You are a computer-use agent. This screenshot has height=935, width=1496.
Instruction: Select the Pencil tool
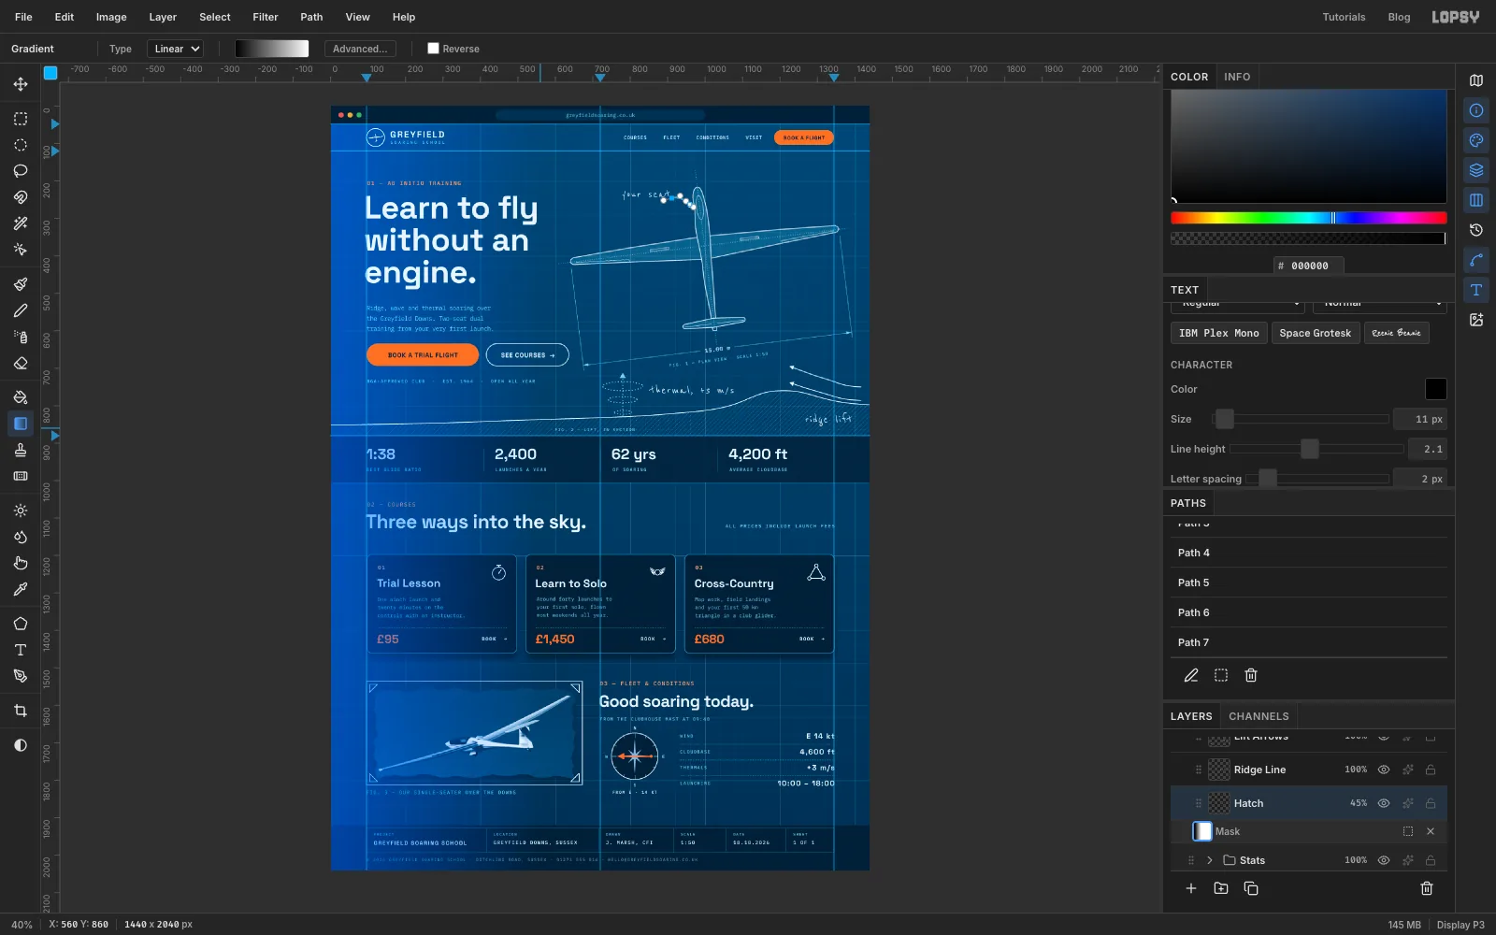pos(21,310)
